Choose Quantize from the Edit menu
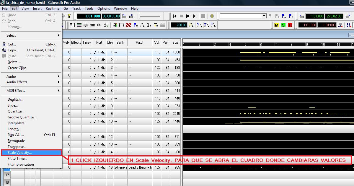This screenshot has height=186, width=354. coord(31,111)
